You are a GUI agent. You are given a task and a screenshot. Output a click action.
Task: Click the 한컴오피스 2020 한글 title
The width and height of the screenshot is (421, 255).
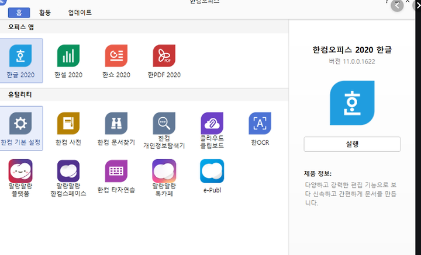(x=352, y=50)
